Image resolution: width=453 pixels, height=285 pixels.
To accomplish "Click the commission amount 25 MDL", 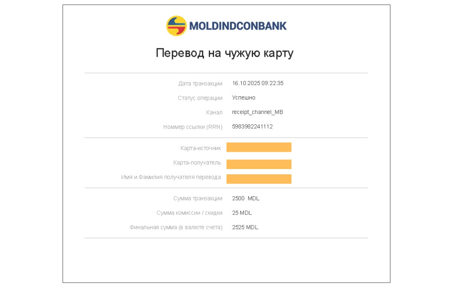I will tap(242, 213).
